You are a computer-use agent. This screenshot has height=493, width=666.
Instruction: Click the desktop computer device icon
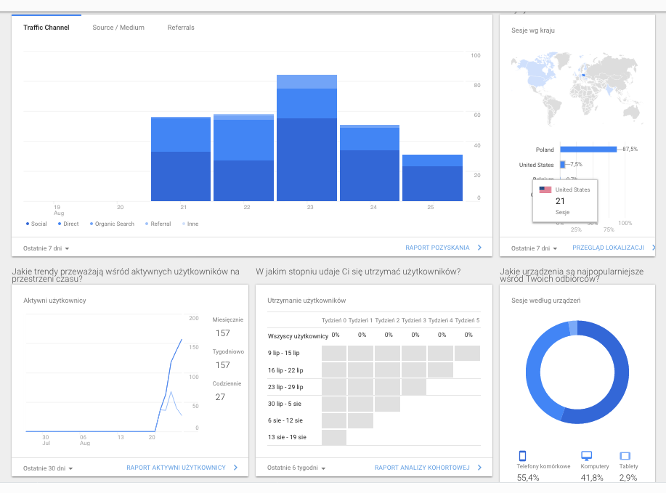pyautogui.click(x=586, y=456)
